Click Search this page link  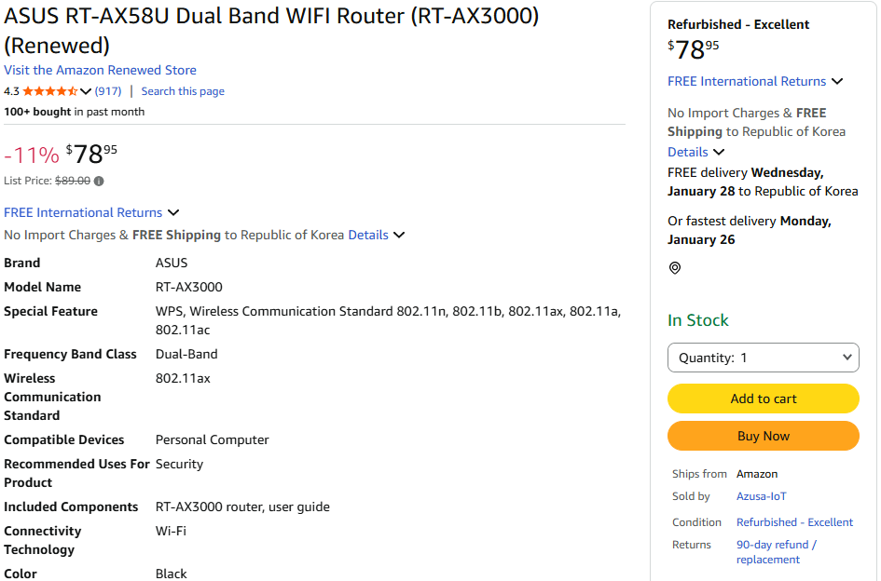click(183, 91)
